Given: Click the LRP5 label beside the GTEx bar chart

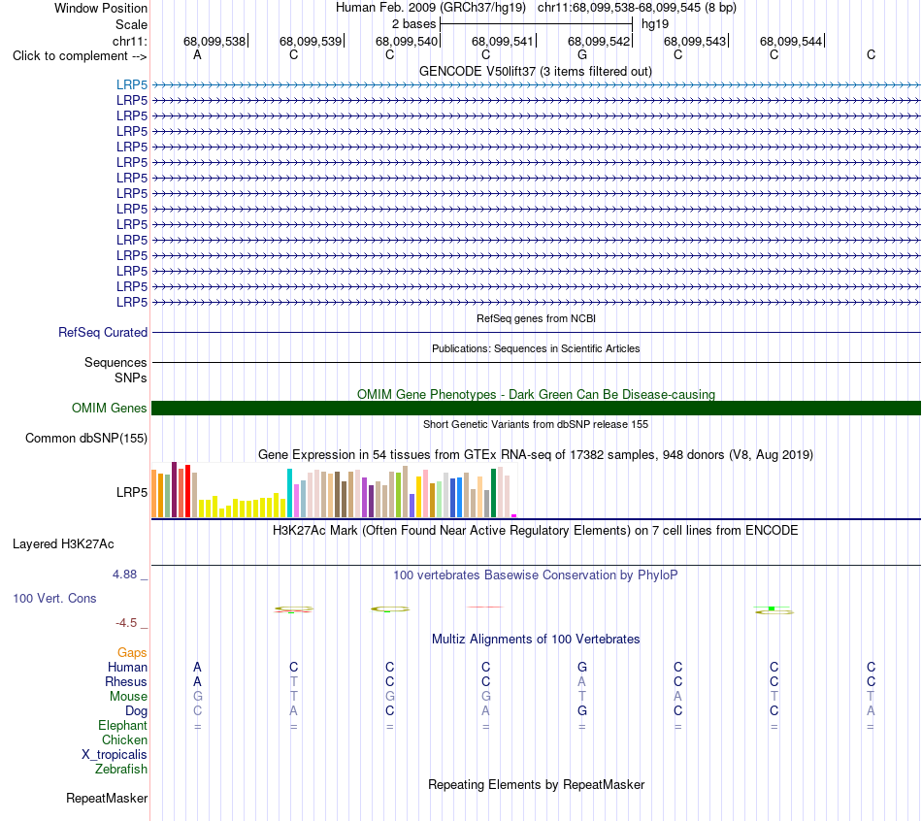Looking at the screenshot, I should [x=132, y=492].
